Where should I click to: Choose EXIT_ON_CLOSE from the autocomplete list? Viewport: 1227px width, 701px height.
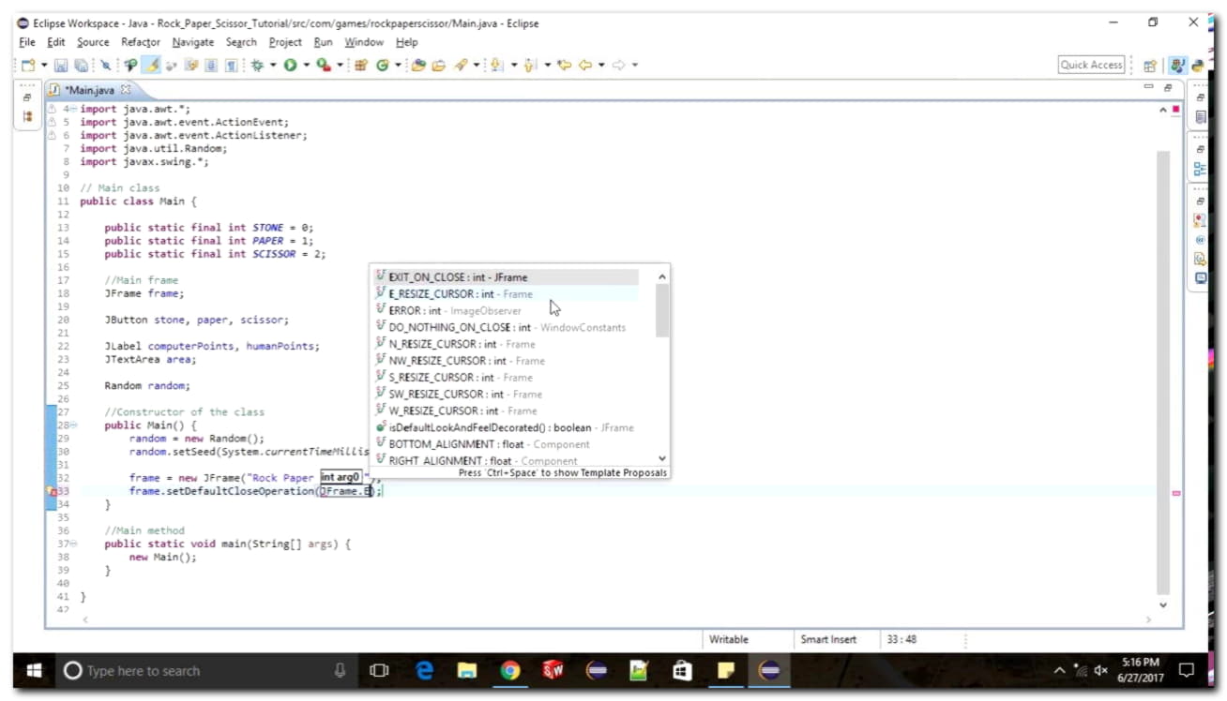507,277
